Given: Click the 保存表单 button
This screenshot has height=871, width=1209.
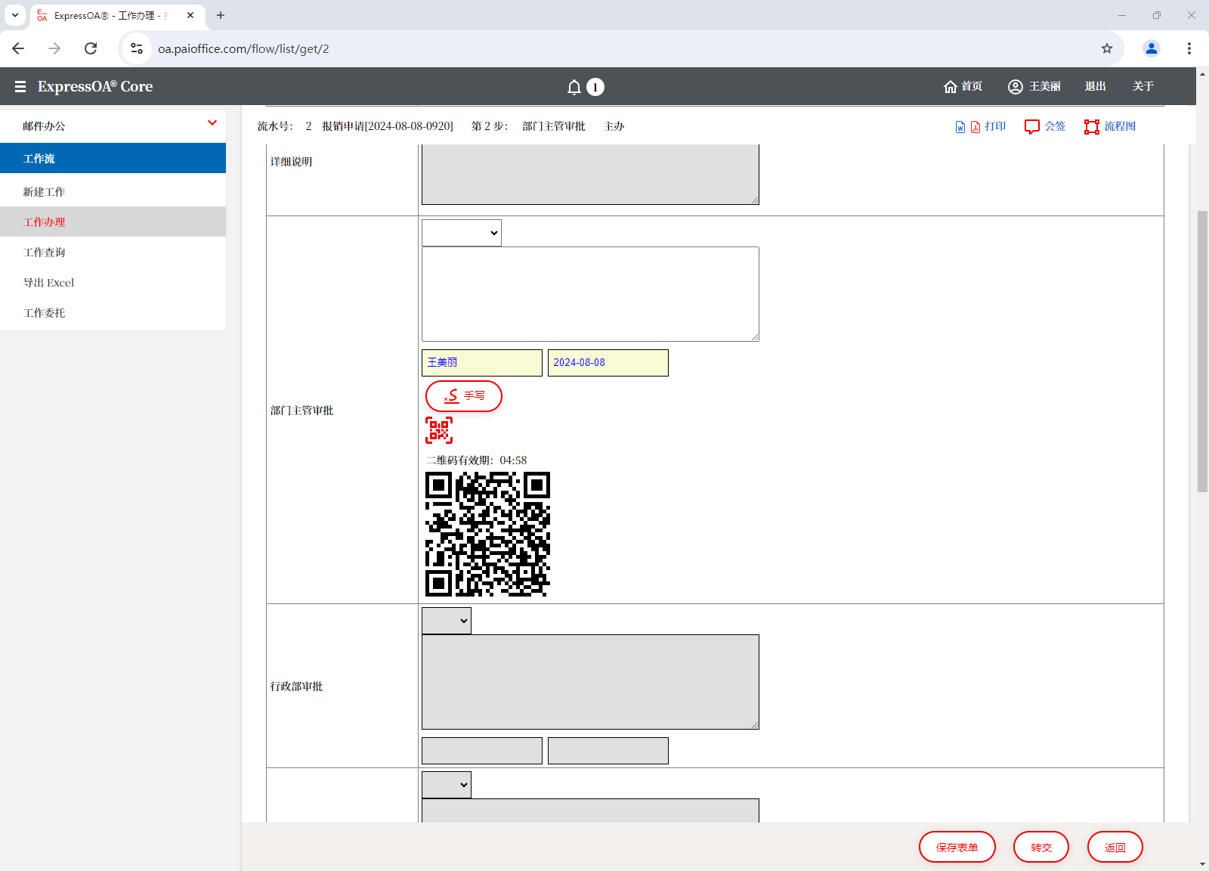Looking at the screenshot, I should pos(957,847).
